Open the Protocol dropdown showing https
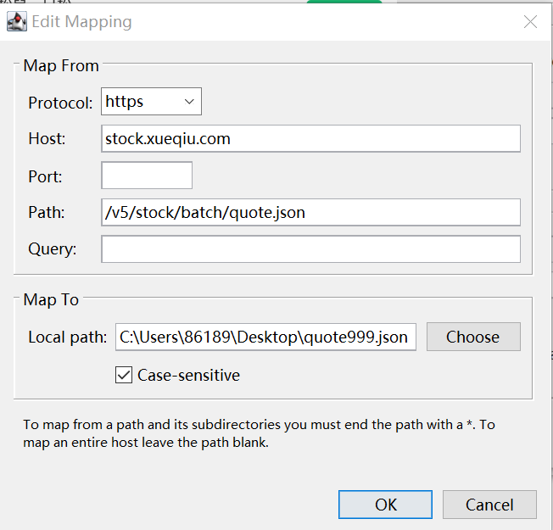The image size is (553, 530). click(x=151, y=102)
